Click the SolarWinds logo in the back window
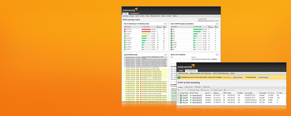Screen dimensions: 291x116 tap(130, 10)
